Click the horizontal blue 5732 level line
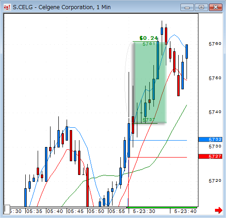 click(x=158, y=140)
